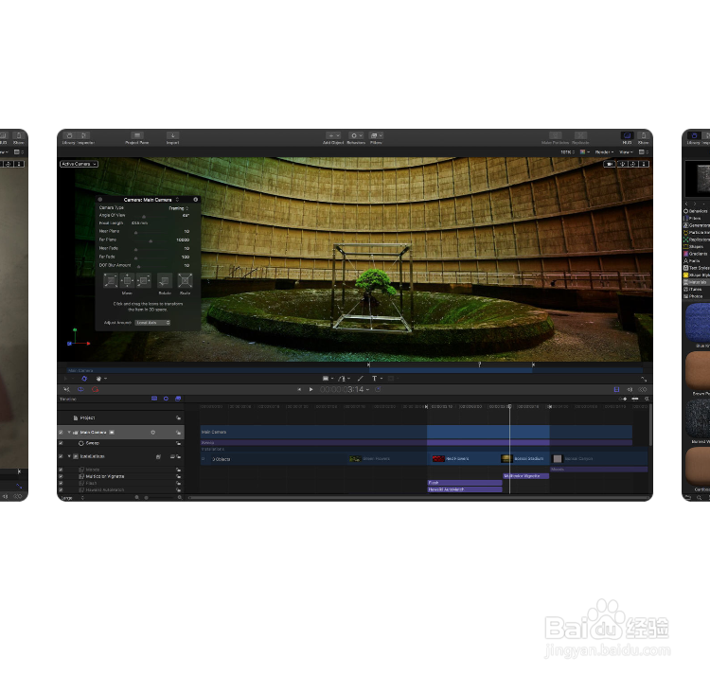Open the Adjust Around dropdown
This screenshot has height=675, width=710.
152,323
